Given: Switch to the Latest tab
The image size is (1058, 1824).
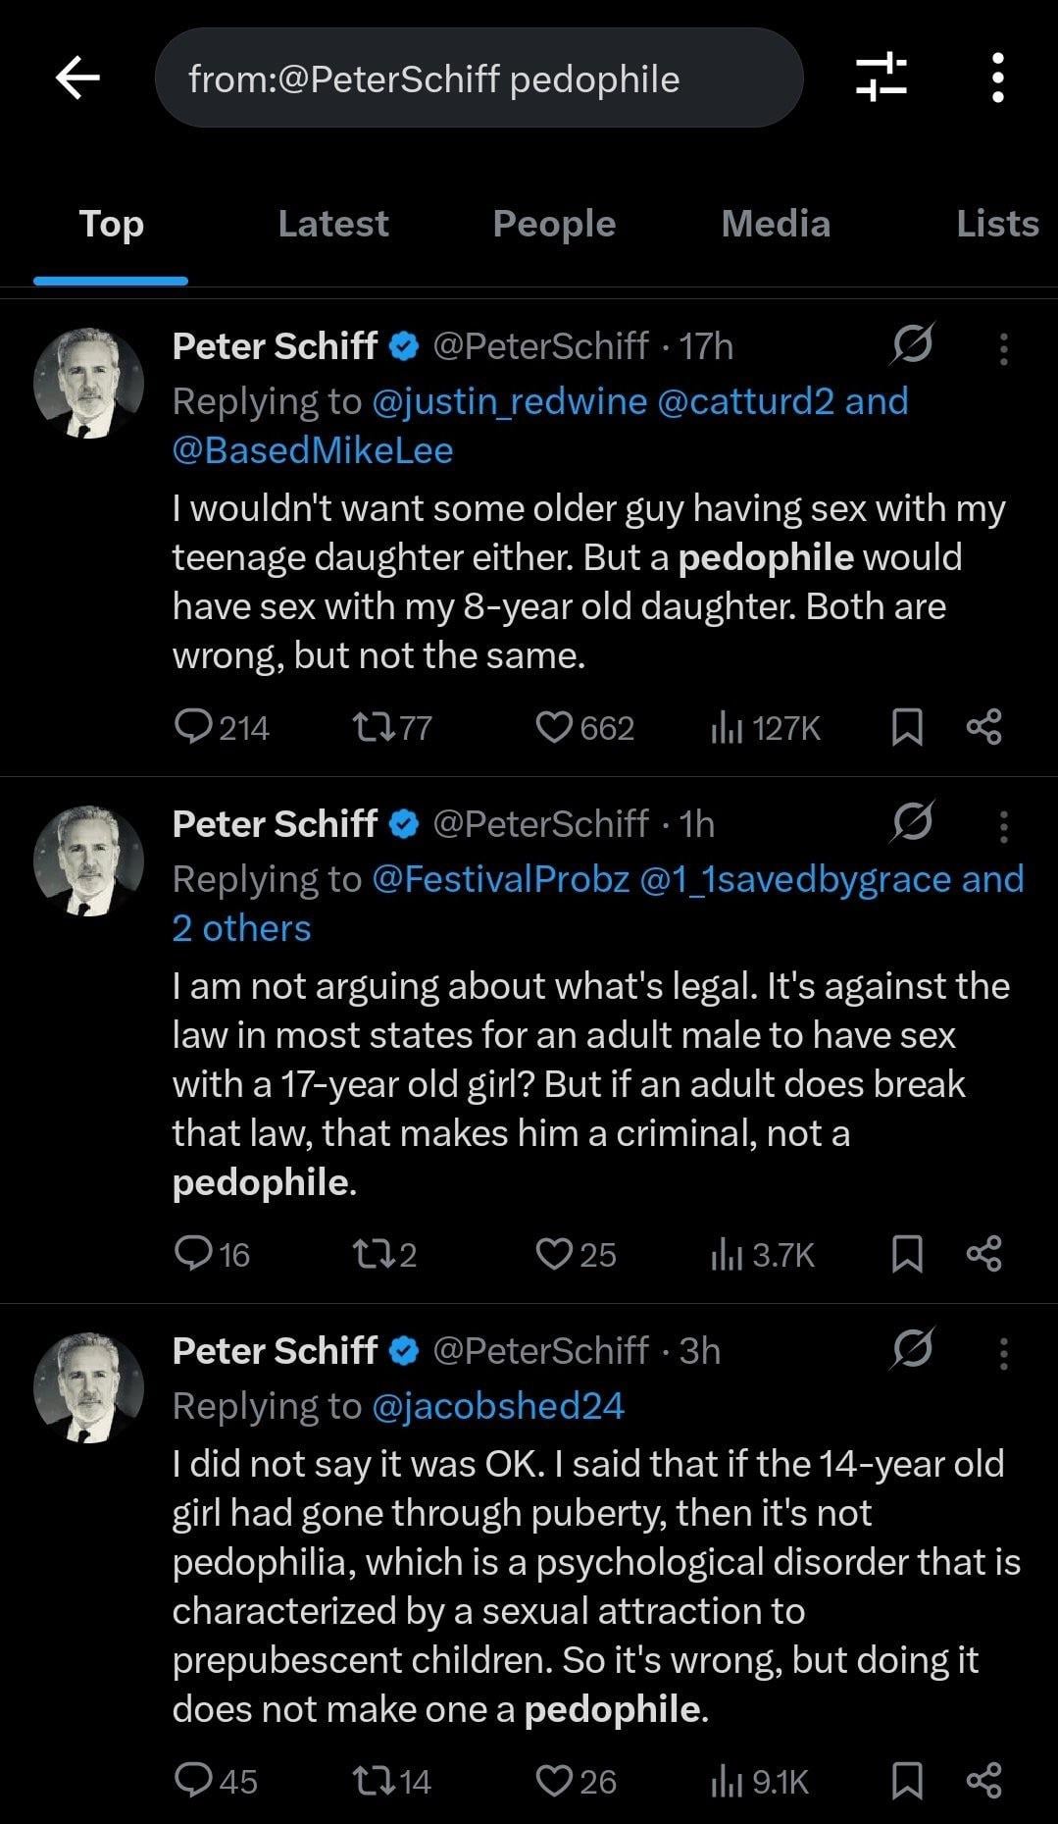Looking at the screenshot, I should coord(332,224).
